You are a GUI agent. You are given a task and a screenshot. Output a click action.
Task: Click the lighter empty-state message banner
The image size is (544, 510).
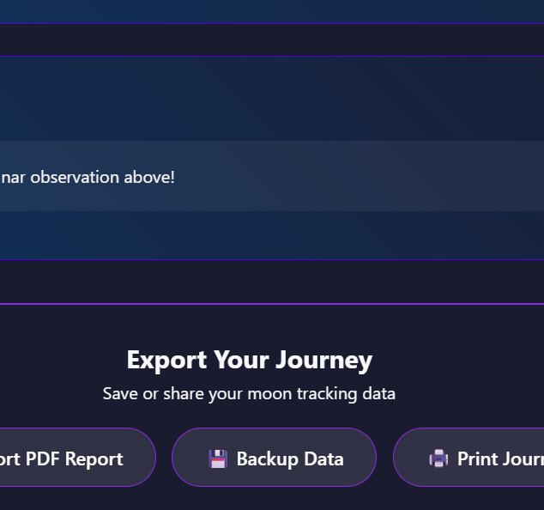pyautogui.click(x=343, y=176)
